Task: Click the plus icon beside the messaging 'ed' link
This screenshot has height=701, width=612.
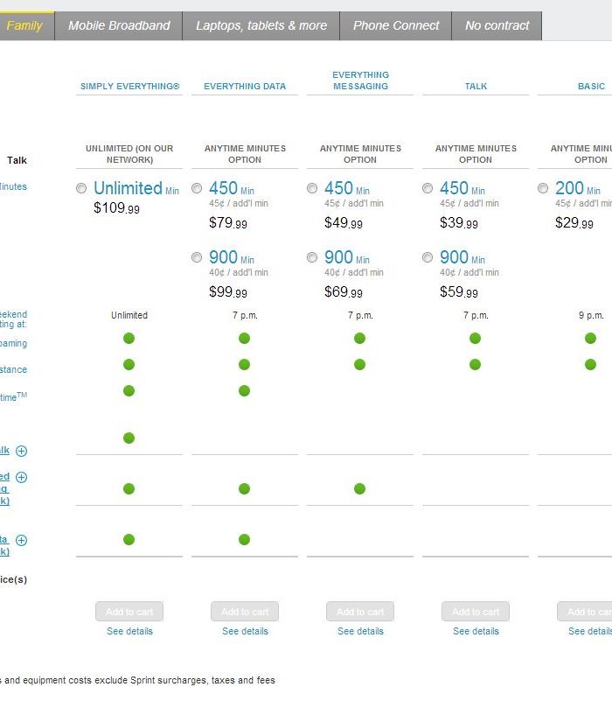Action: tap(21, 478)
